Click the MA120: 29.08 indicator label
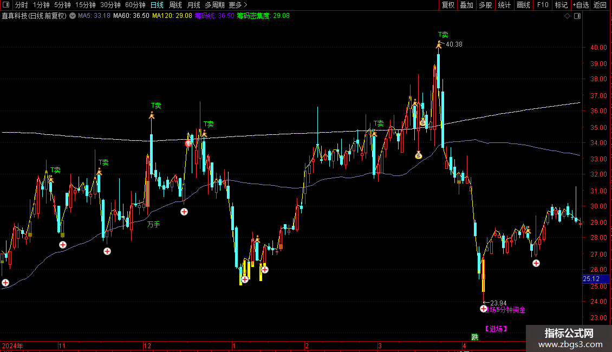This screenshot has width=612, height=352. [172, 16]
